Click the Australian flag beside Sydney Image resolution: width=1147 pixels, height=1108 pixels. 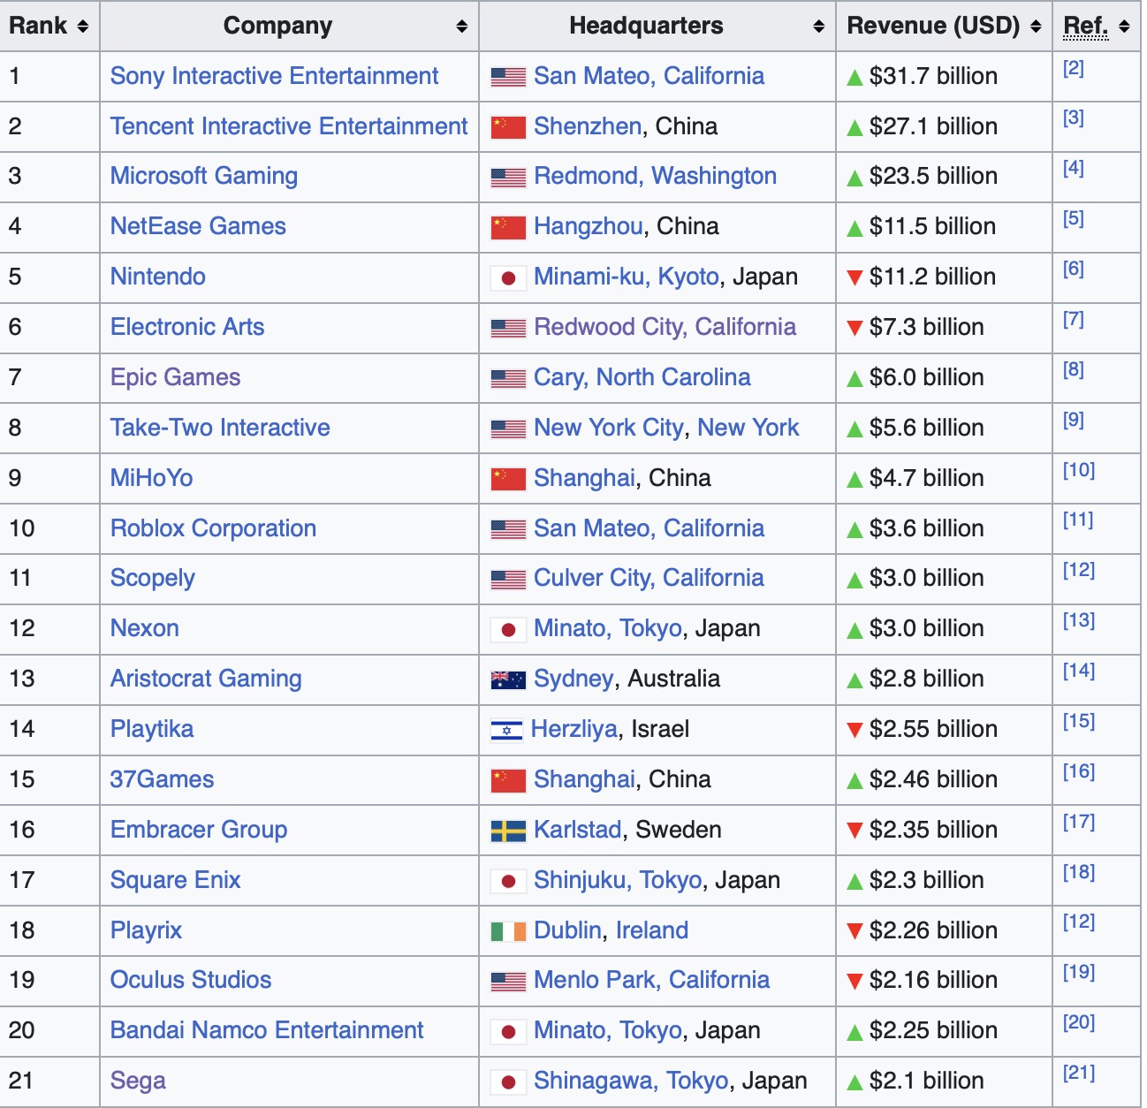click(x=508, y=679)
